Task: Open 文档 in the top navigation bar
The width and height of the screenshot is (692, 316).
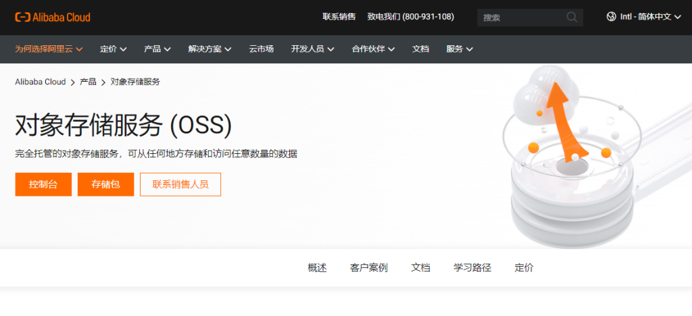Action: 420,49
